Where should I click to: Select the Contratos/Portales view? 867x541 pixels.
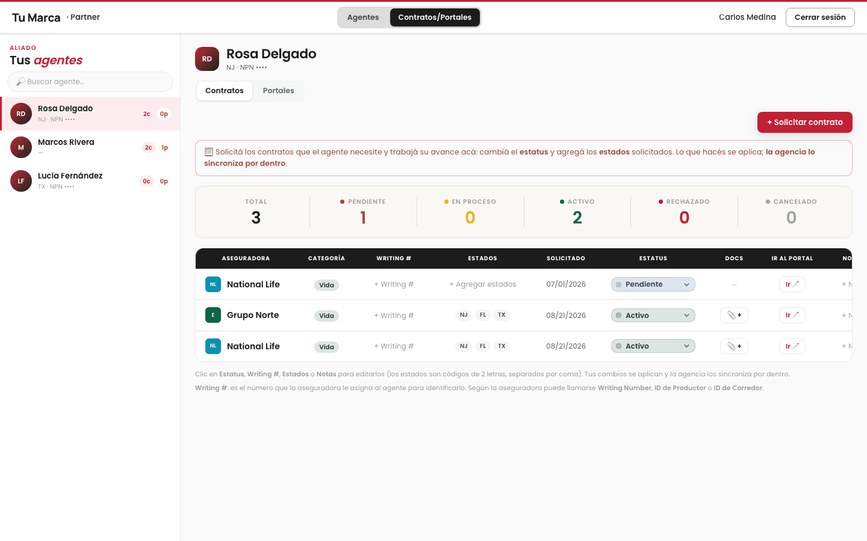coord(435,17)
